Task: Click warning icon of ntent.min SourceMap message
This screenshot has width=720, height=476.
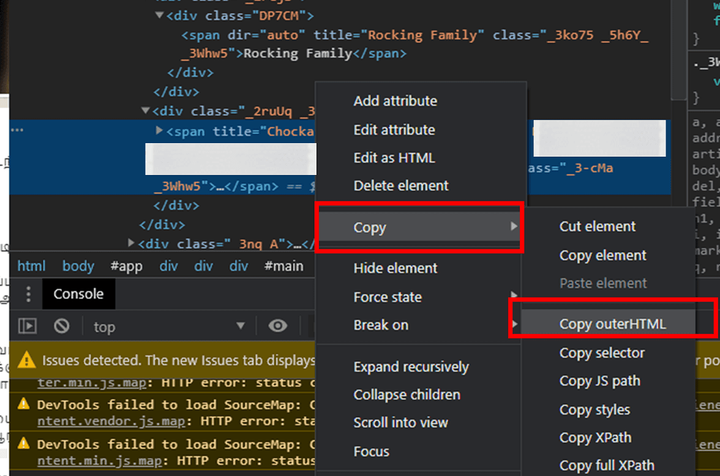Action: point(23,444)
